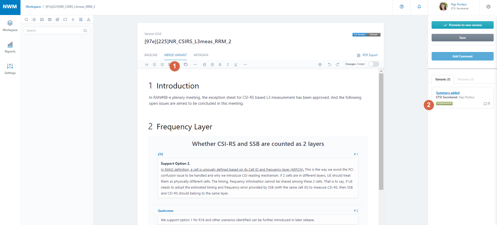
Task: Toggle the Changes Hidden switch
Action: pos(374,64)
